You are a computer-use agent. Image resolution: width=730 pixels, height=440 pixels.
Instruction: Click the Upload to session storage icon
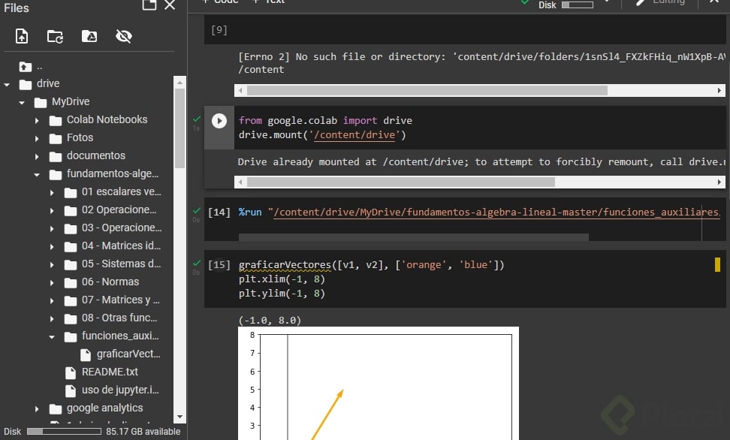click(x=22, y=36)
